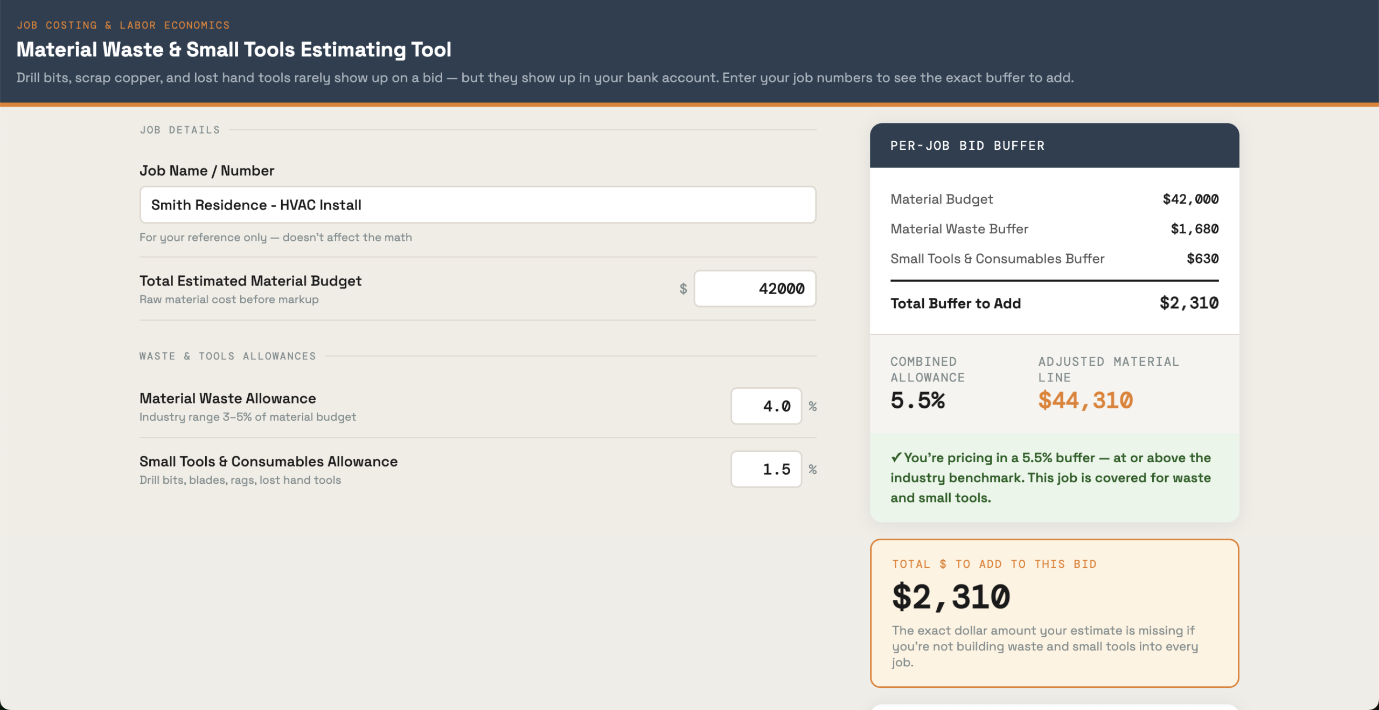Click the Material Budget value $42,000

[x=1190, y=199]
